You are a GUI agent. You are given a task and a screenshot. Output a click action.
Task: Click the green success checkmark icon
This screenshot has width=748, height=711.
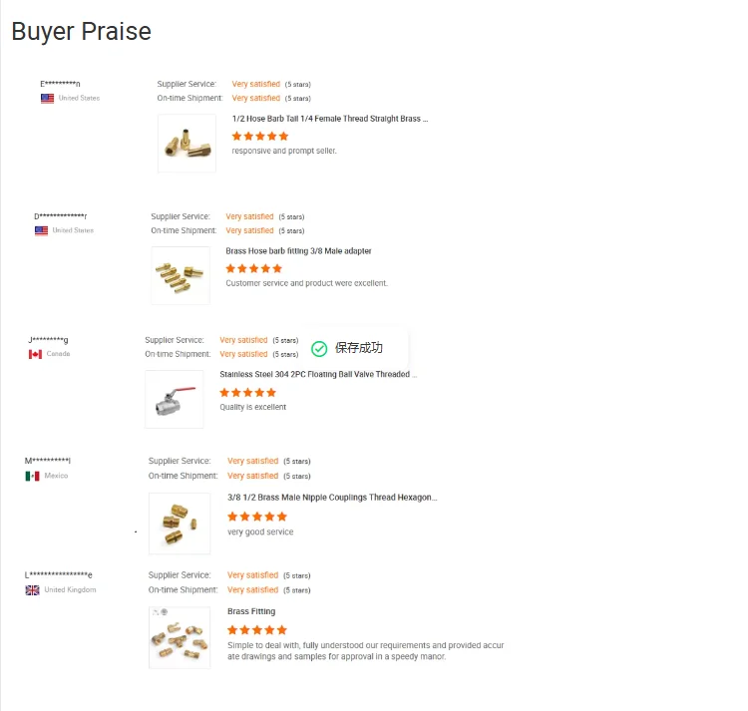319,348
